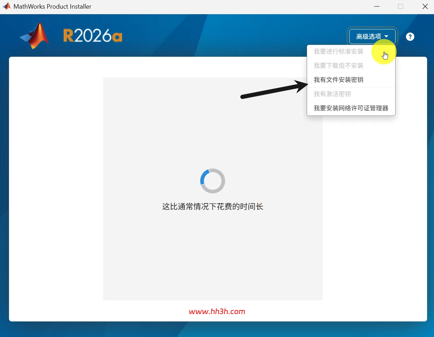Click the MATLAB logo in the header
Viewport: 434px width, 337px height.
tap(35, 36)
